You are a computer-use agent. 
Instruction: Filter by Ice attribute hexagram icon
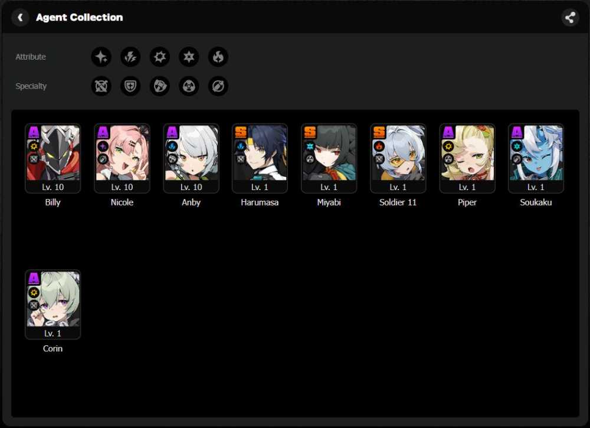189,57
